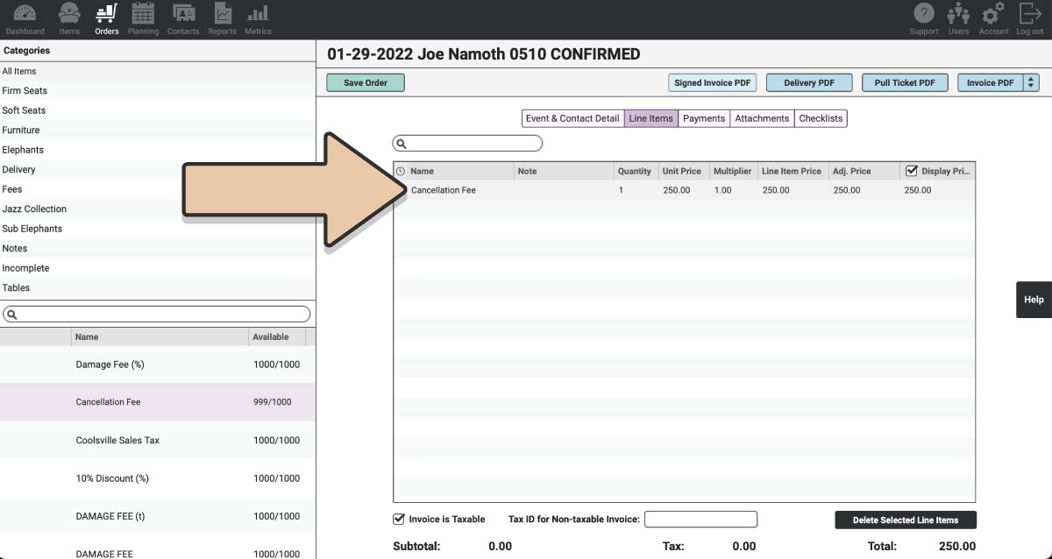Select the Firm Seats category
The image size is (1052, 559).
click(158, 90)
